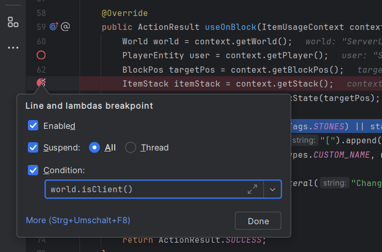382x252 pixels.
Task: Click the @ gutter icon on line 59
Action: (66, 27)
